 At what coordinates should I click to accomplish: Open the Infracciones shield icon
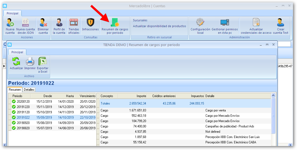[x=91, y=22]
